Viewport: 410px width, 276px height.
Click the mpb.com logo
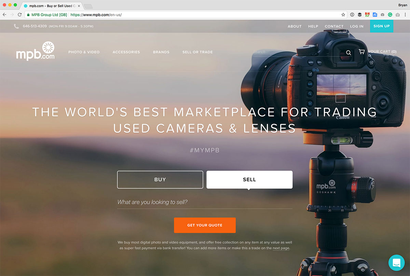pos(35,51)
